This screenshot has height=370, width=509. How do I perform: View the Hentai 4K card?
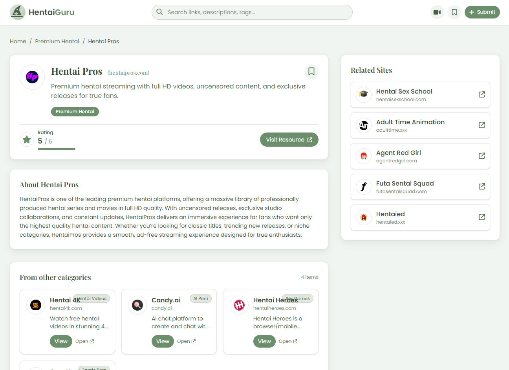tap(61, 341)
